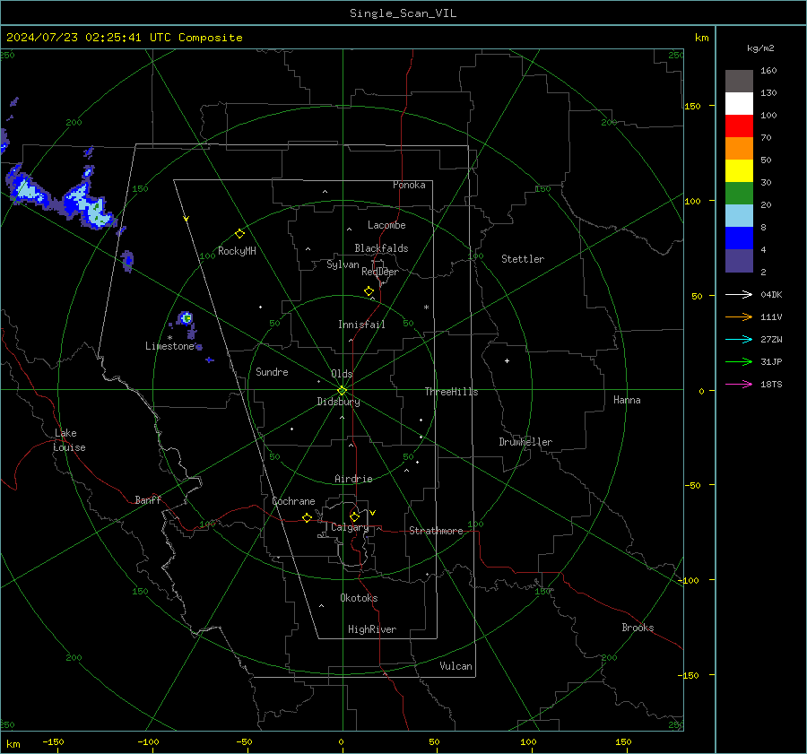Viewport: 807px width, 754px height.
Task: Click the green 20-30 legend color
Action: tap(739, 194)
